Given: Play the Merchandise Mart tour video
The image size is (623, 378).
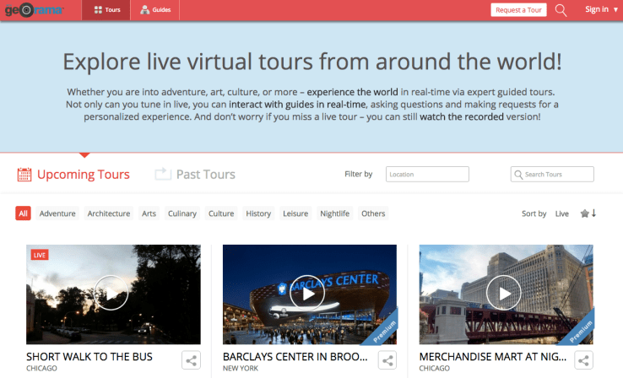Looking at the screenshot, I should 504,293.
